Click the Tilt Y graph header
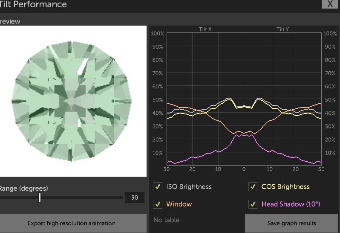 pos(282,29)
